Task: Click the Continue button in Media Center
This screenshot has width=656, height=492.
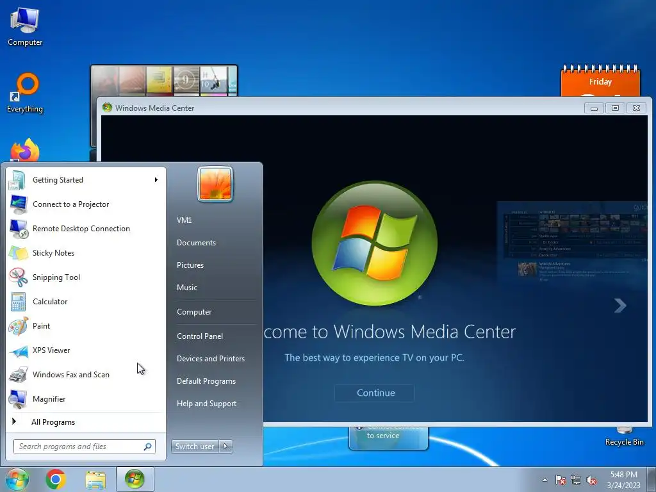Action: pyautogui.click(x=374, y=393)
